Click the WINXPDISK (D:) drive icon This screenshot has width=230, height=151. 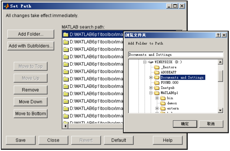(151, 62)
